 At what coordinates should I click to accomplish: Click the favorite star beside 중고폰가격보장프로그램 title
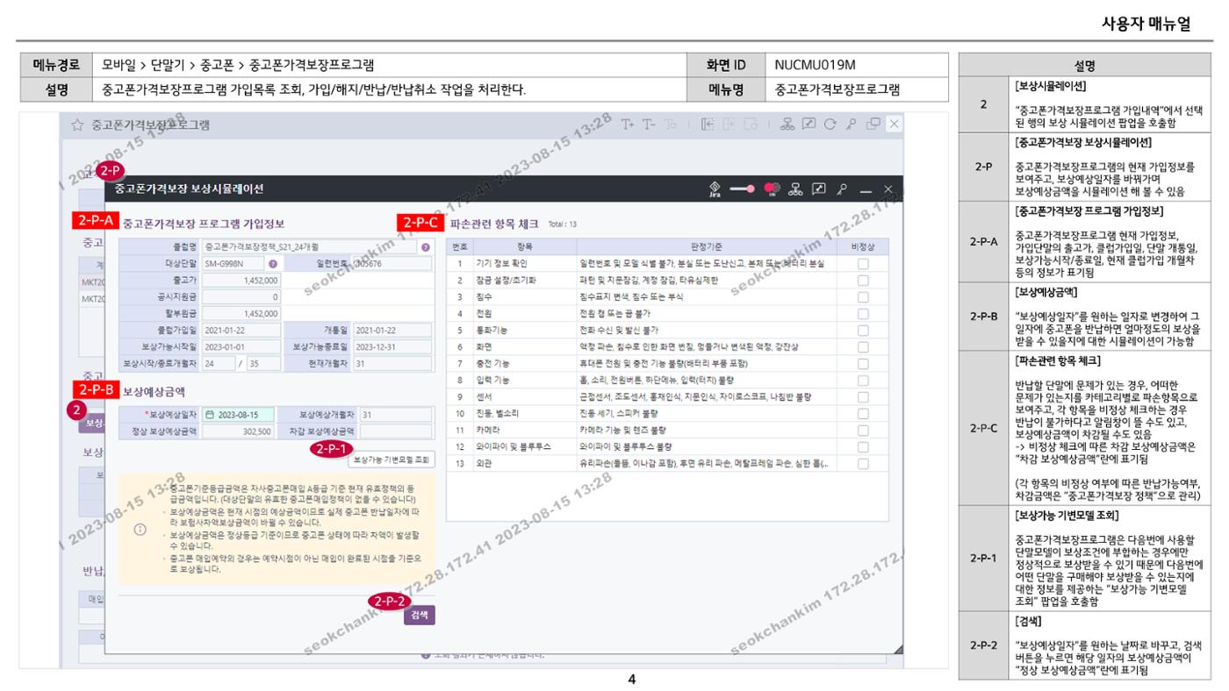77,125
